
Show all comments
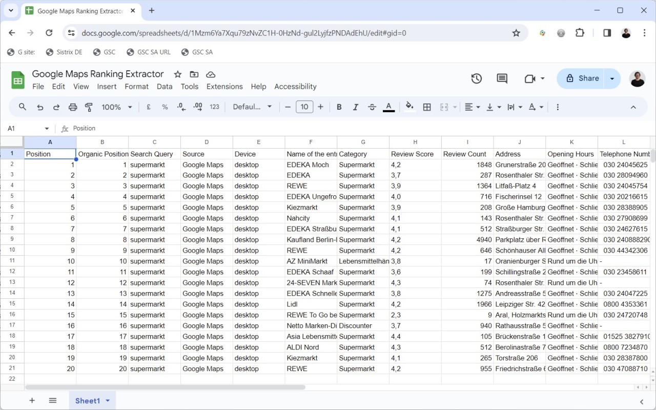501,78
